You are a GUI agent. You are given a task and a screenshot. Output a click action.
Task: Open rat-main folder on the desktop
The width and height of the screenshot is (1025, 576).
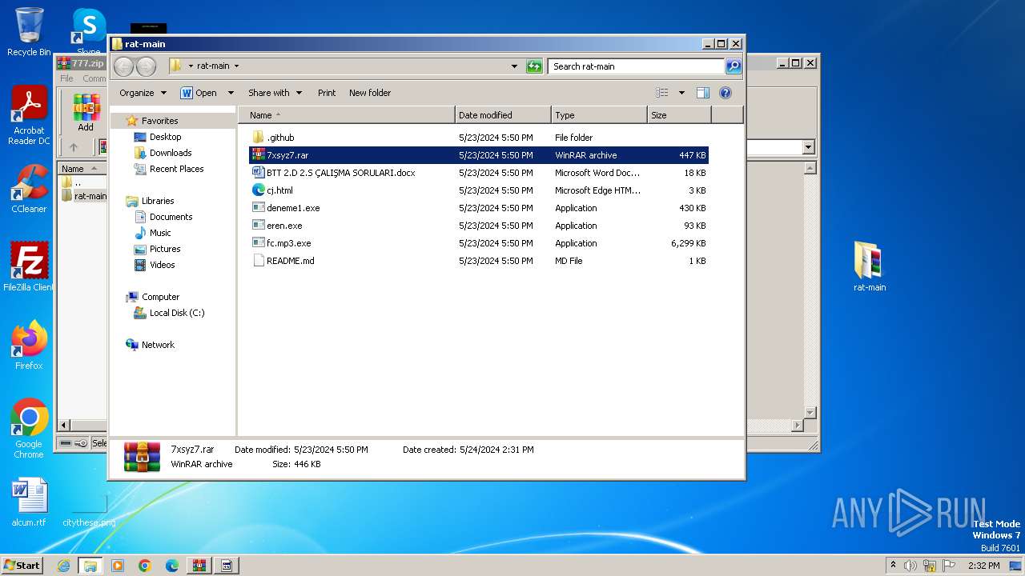869,267
